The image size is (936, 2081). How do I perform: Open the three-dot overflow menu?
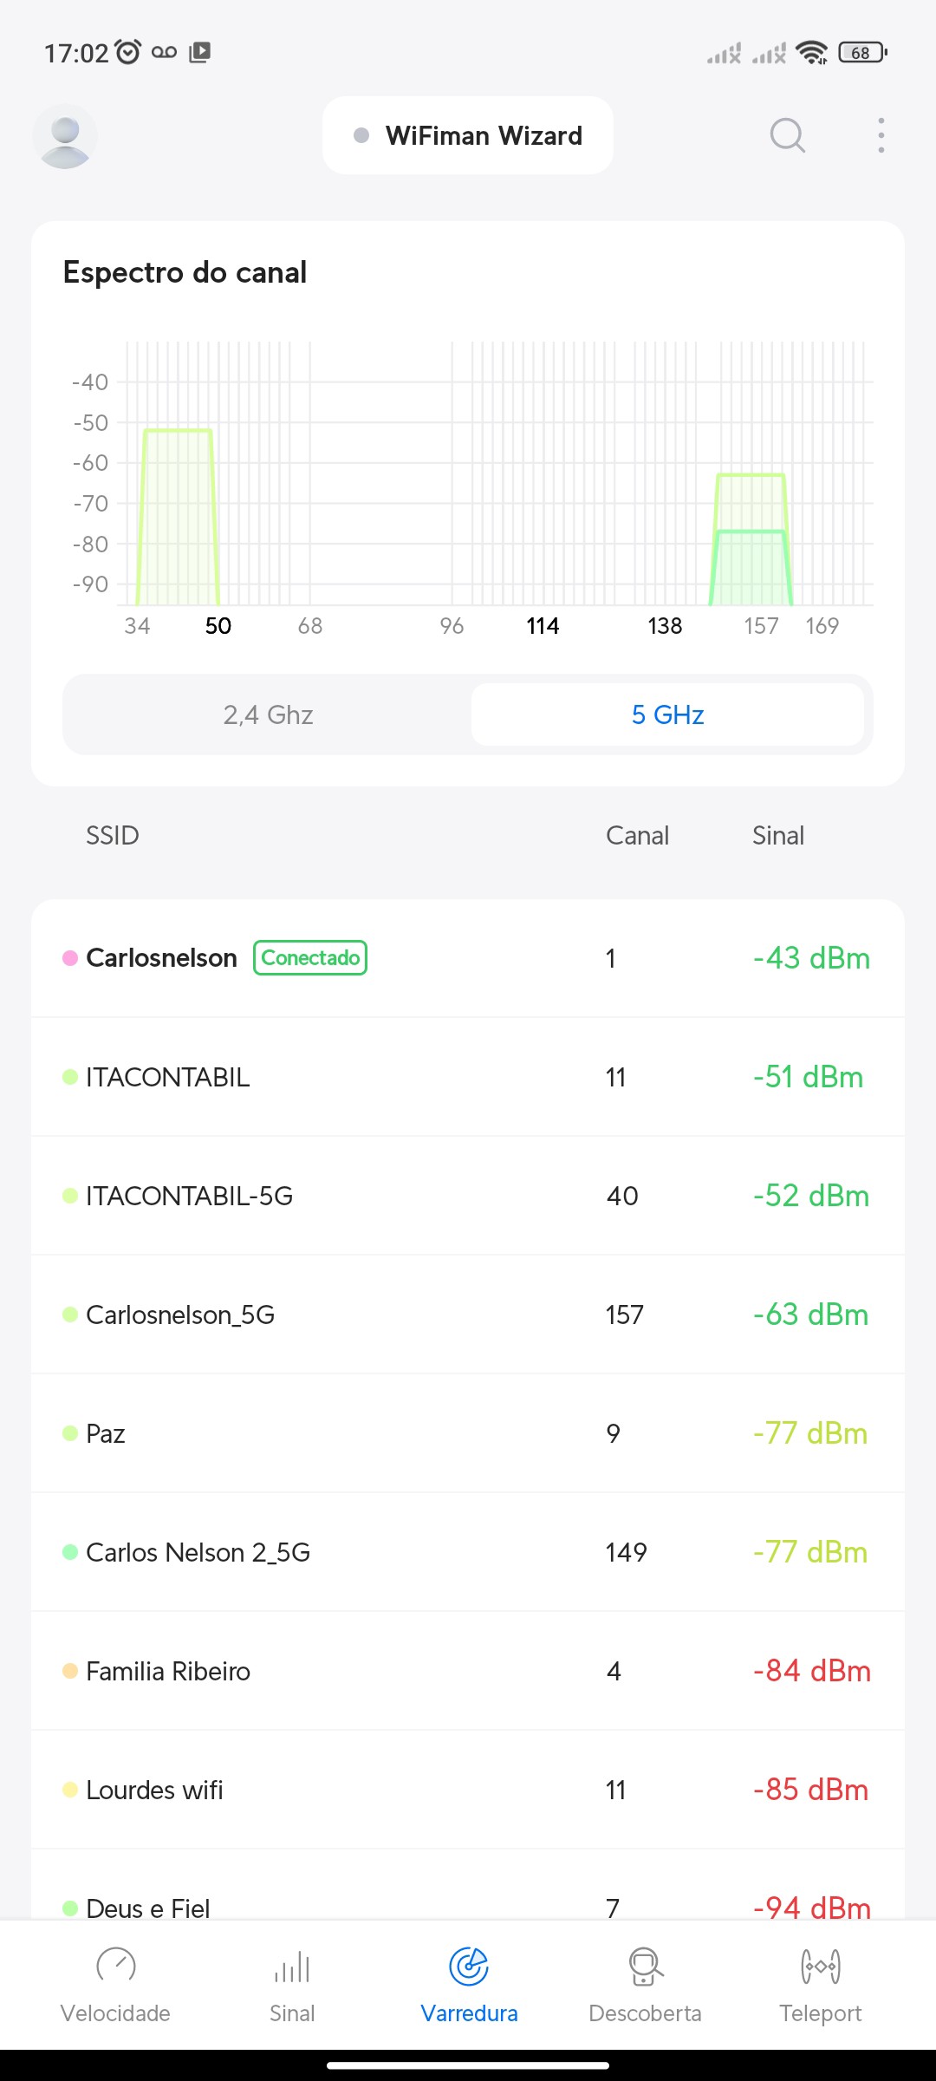click(881, 135)
